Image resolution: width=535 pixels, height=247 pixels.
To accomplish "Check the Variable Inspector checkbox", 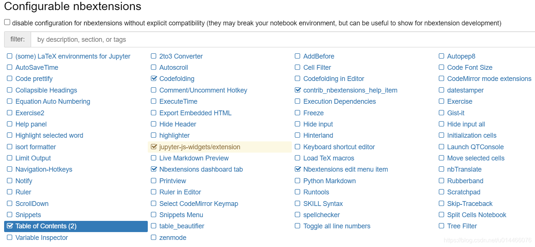I will pyautogui.click(x=9, y=237).
